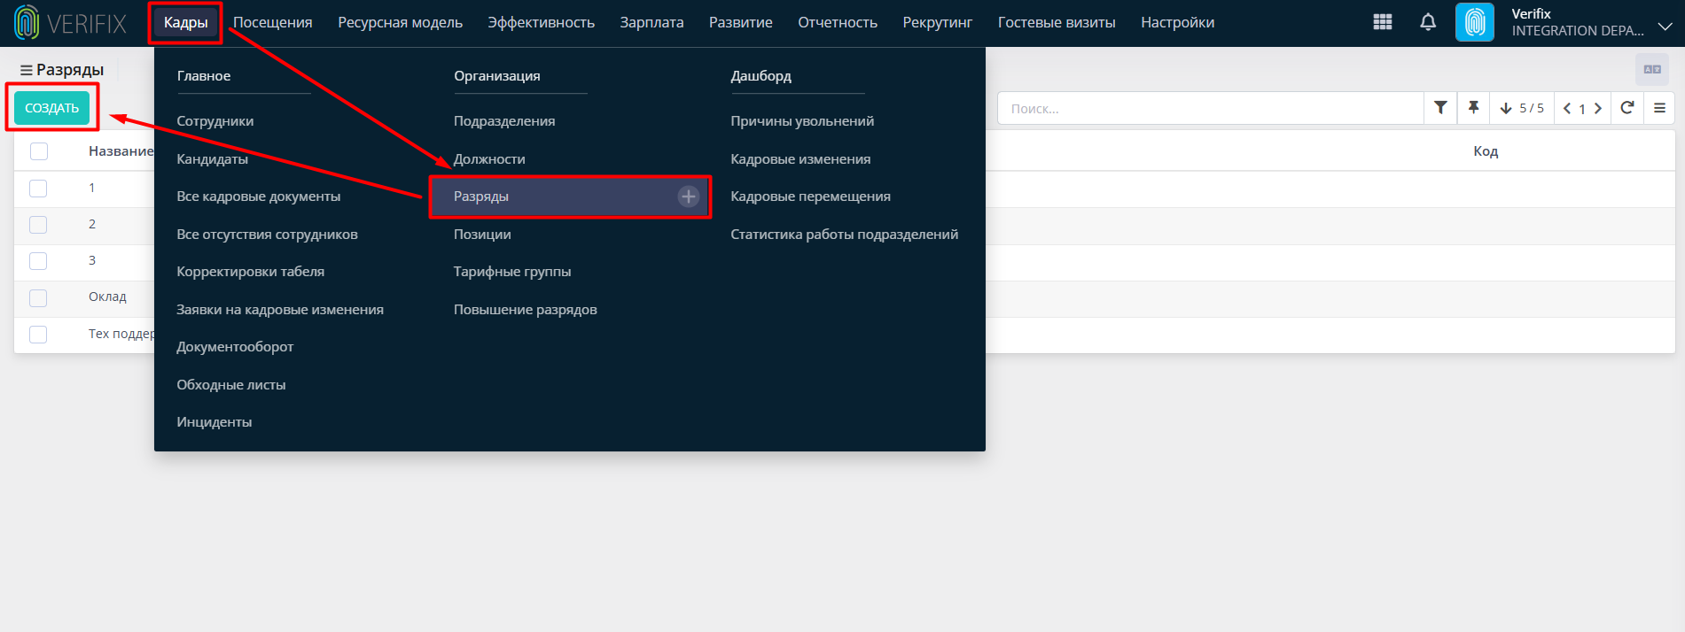Click the Verifix fingerprint avatar
Screen dimensions: 1685x632
click(x=1475, y=22)
